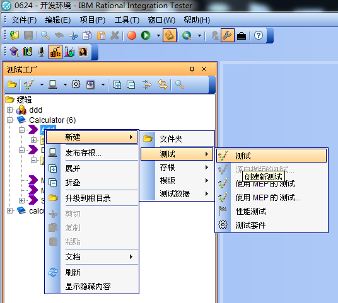338x303 pixels.
Task: Pin the 测试工厂 panel
Action: point(192,69)
